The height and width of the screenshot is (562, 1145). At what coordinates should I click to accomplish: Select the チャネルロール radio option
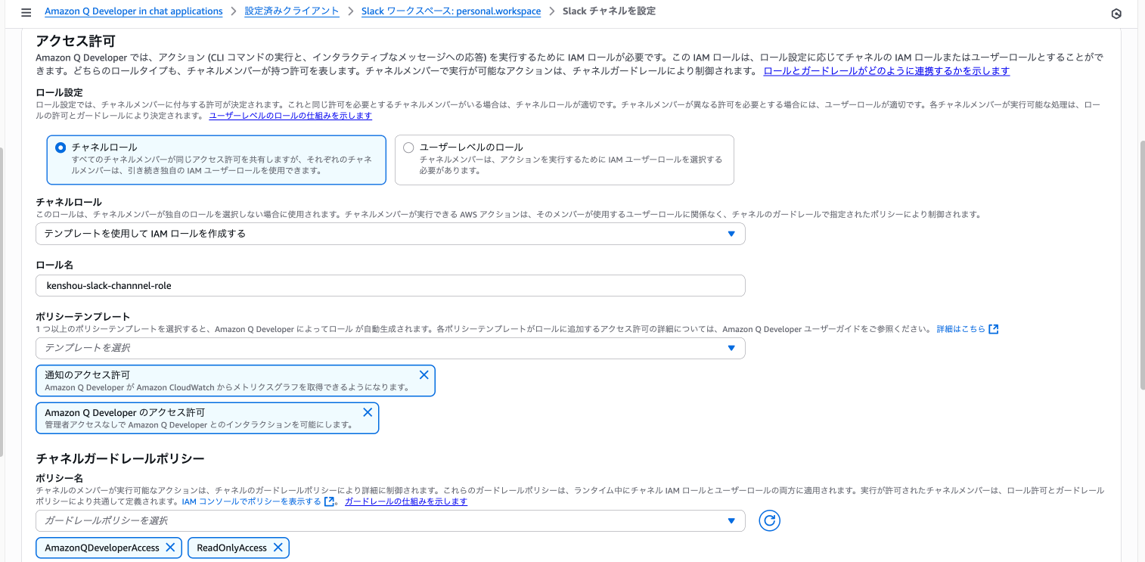click(x=61, y=147)
